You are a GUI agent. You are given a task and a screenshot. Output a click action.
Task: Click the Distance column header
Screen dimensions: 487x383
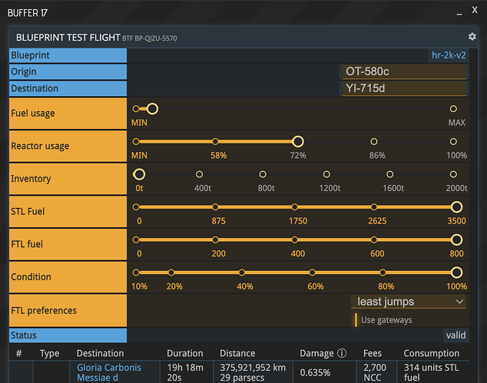click(x=237, y=353)
